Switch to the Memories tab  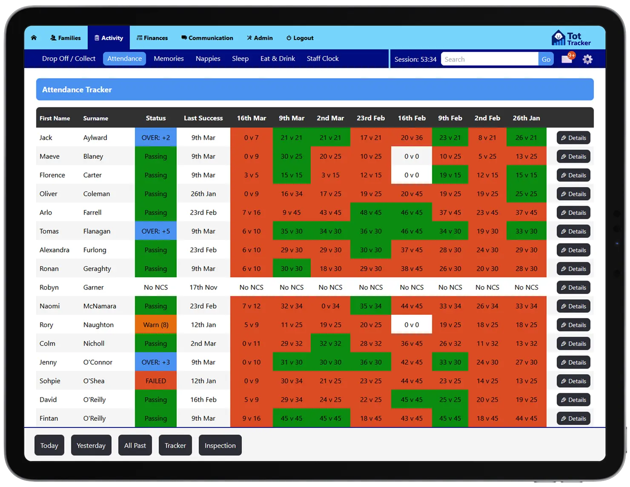169,58
